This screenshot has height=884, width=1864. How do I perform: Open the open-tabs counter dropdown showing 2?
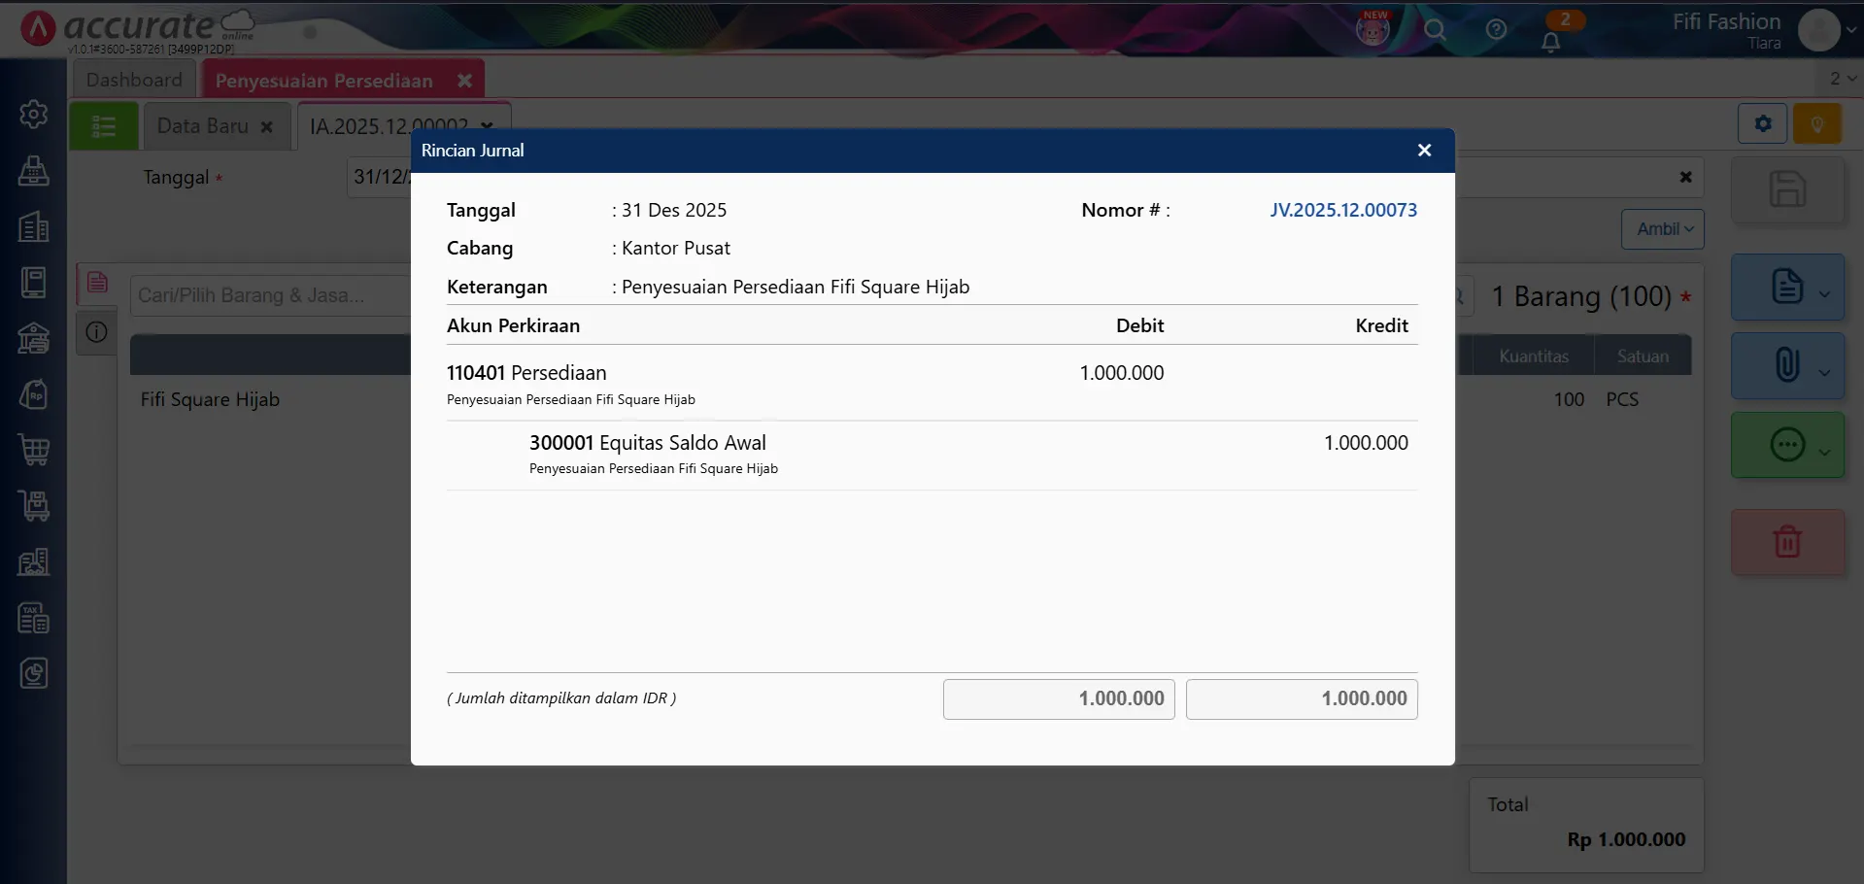tap(1839, 78)
